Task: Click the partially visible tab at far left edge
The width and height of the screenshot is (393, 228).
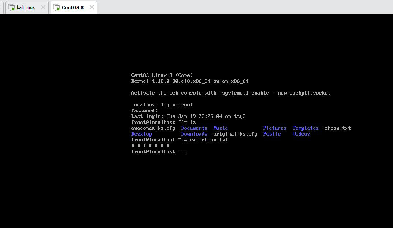Action: (1, 7)
